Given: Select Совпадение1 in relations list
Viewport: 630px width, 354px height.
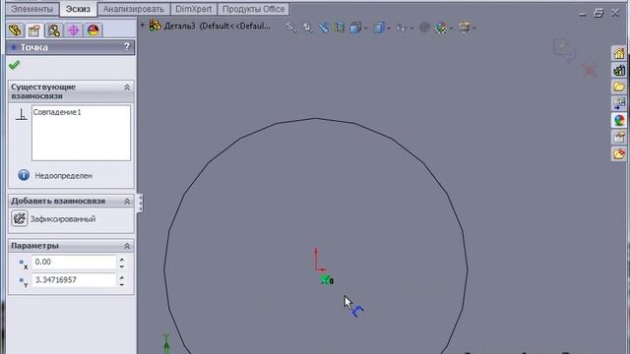Looking at the screenshot, I should (57, 112).
